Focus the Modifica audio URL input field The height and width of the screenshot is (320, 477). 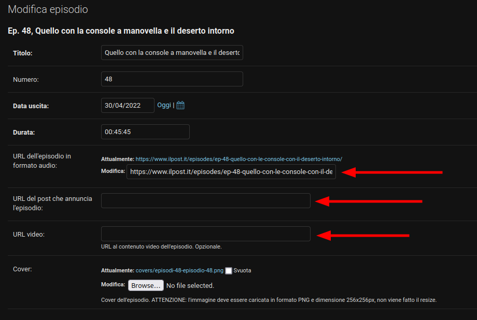tap(231, 172)
